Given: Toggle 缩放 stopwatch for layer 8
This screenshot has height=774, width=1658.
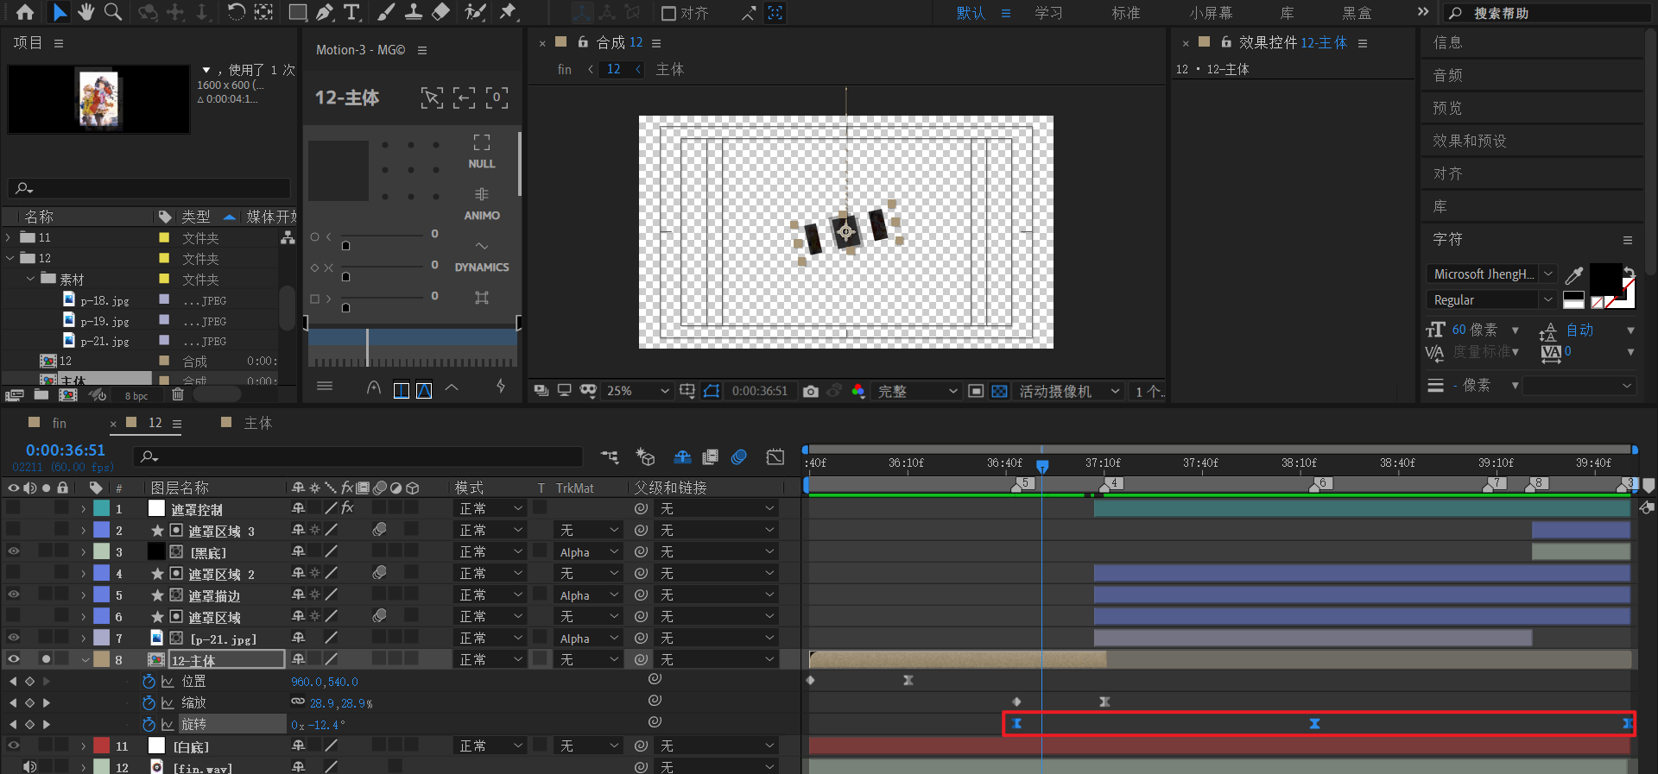Looking at the screenshot, I should (x=149, y=703).
